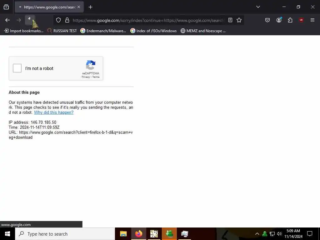Click the Why did this happen? link
320x240 pixels.
pos(54,112)
